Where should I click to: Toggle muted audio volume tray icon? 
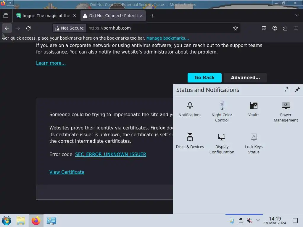(x=250, y=220)
